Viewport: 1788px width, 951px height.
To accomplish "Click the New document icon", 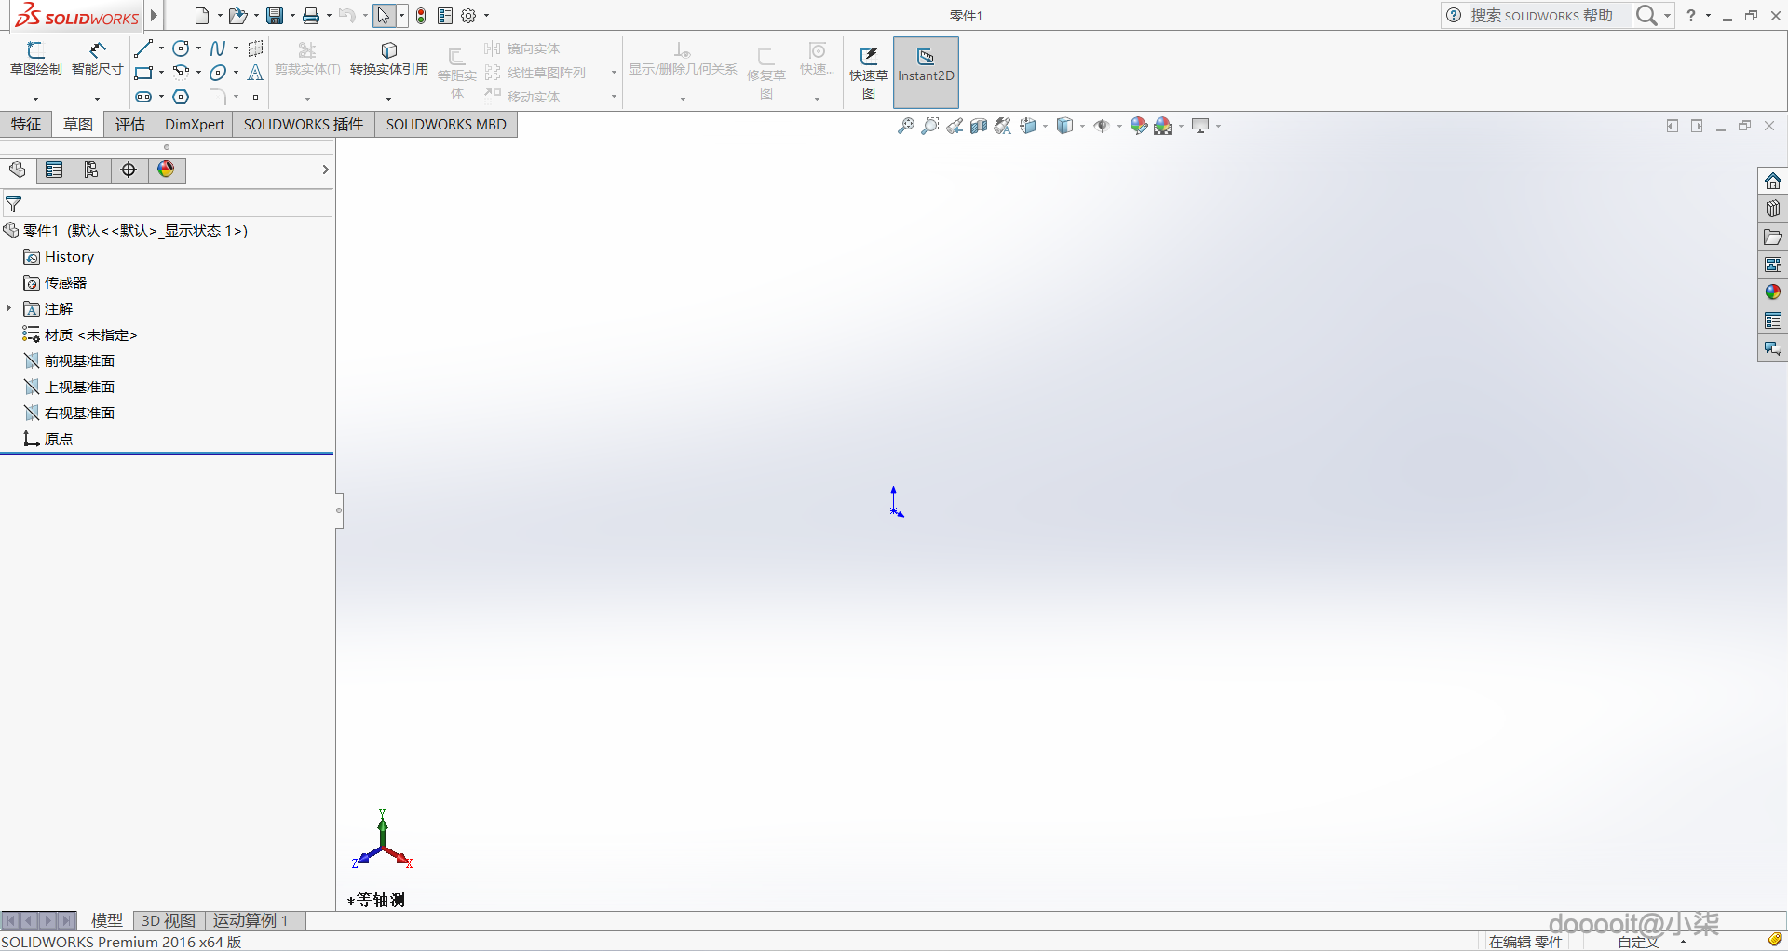I will coord(201,16).
